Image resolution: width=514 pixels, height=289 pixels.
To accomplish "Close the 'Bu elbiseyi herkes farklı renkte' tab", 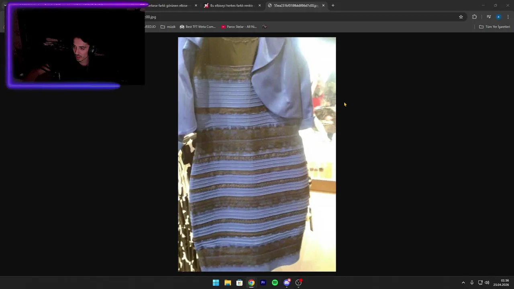I will [259, 6].
